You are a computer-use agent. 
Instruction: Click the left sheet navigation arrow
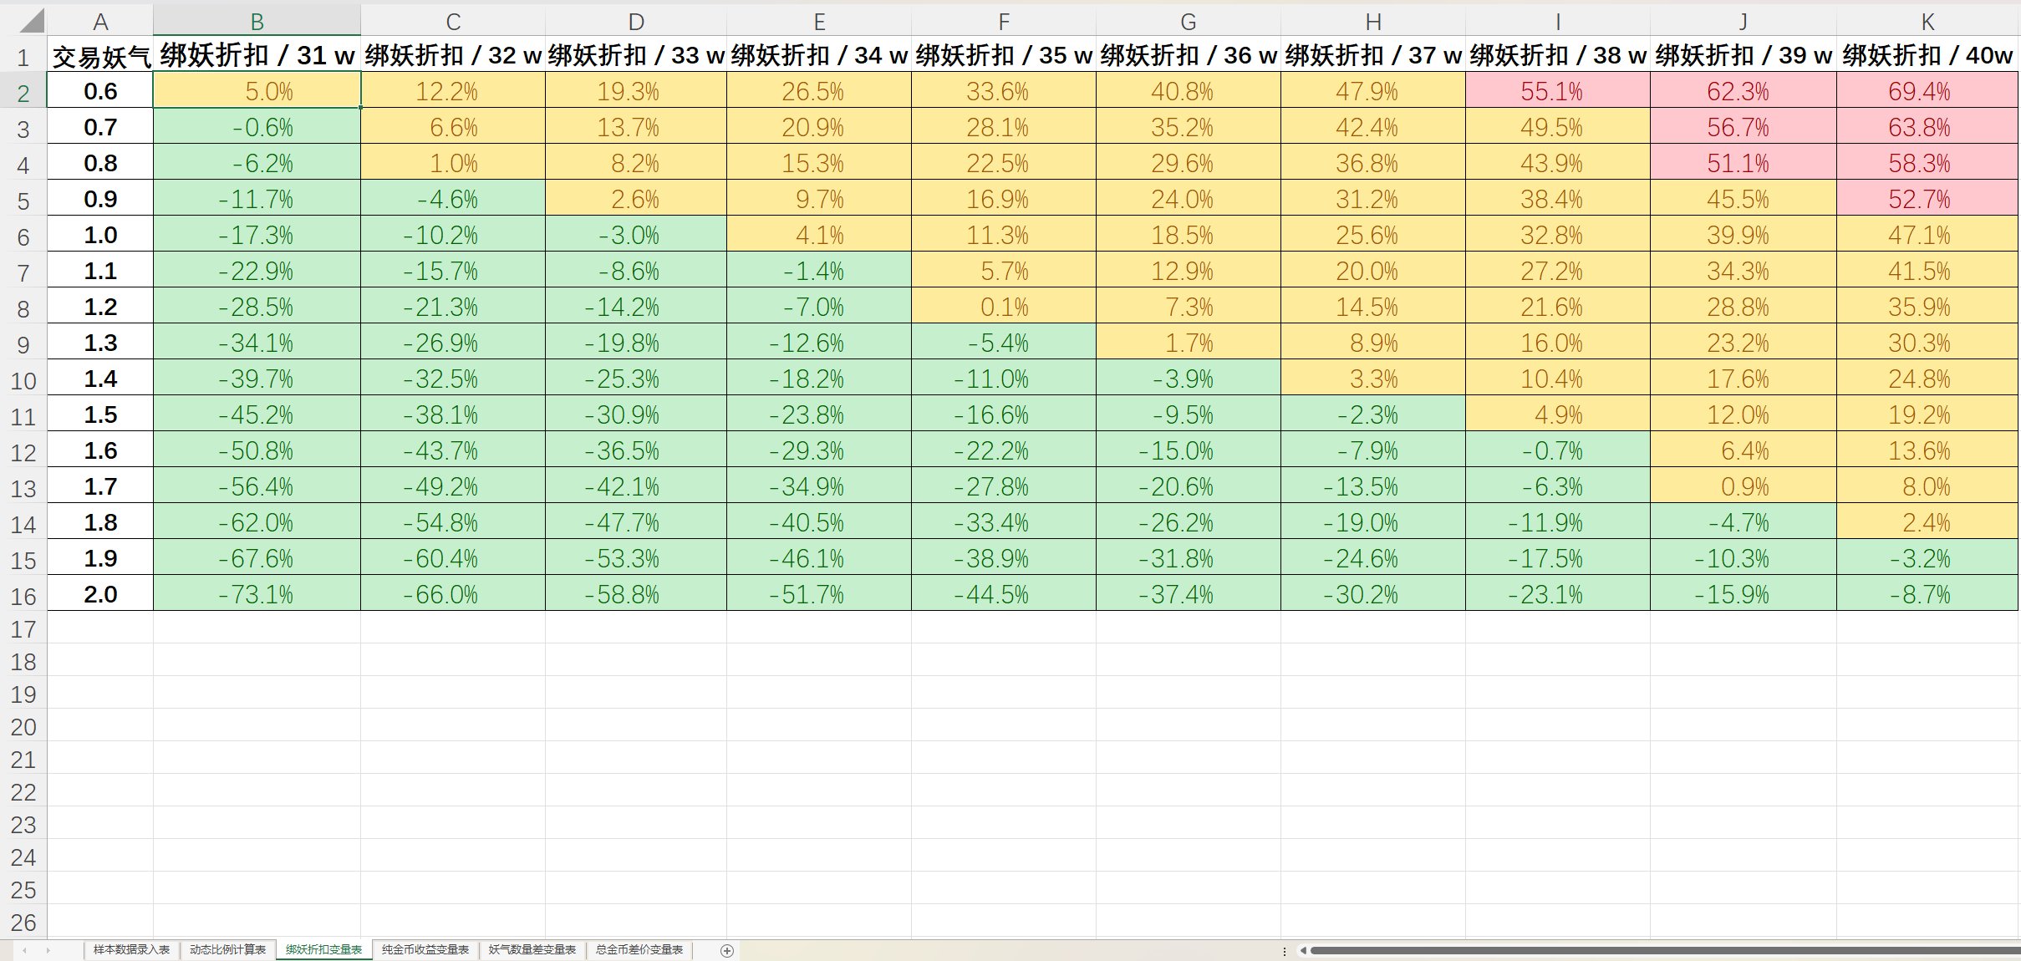[23, 950]
